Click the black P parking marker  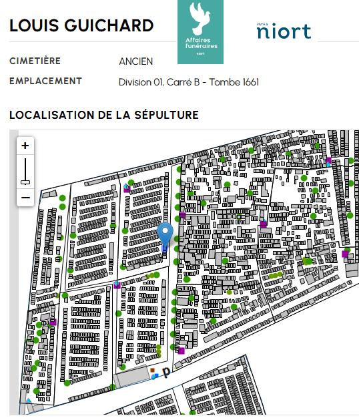tap(167, 372)
